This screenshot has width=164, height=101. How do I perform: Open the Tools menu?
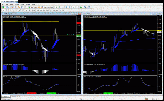coord(22,4)
